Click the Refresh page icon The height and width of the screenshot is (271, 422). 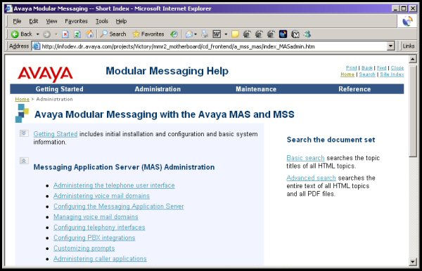click(77, 34)
